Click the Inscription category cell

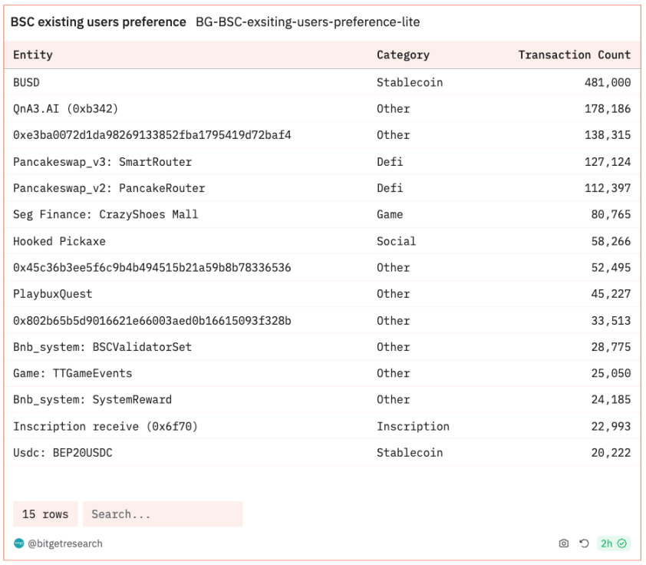(413, 426)
